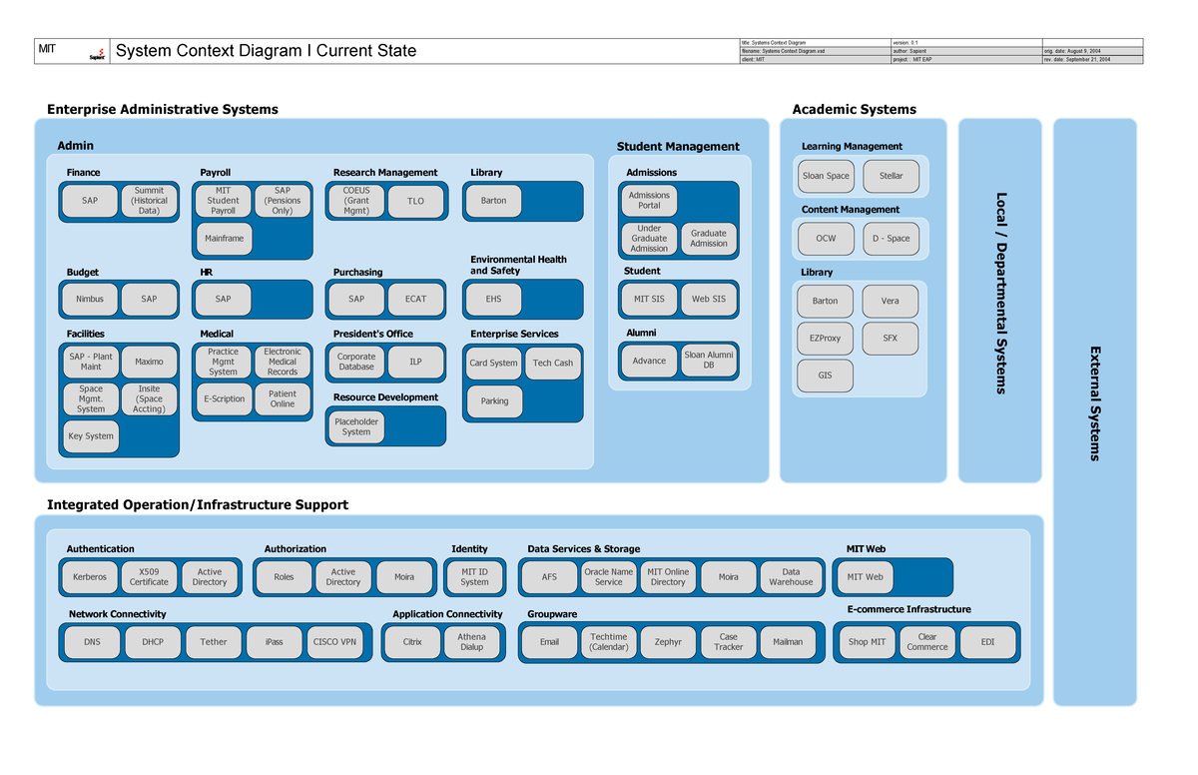Click the X509 Certificate box
This screenshot has width=1198, height=775.
149,577
